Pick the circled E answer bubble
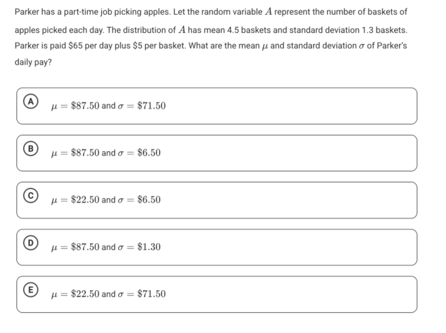 (x=31, y=290)
